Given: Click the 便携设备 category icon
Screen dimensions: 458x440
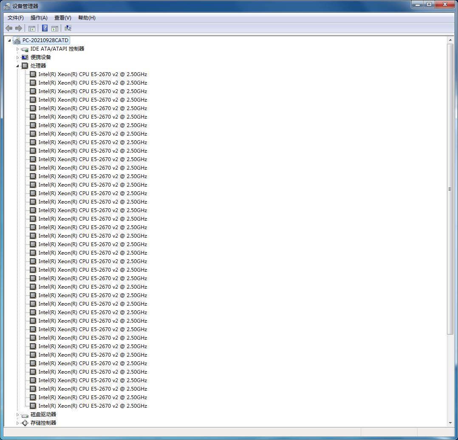Looking at the screenshot, I should [x=25, y=57].
